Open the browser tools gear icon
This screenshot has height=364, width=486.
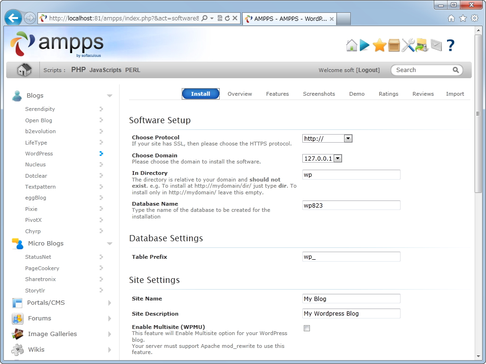pyautogui.click(x=475, y=18)
